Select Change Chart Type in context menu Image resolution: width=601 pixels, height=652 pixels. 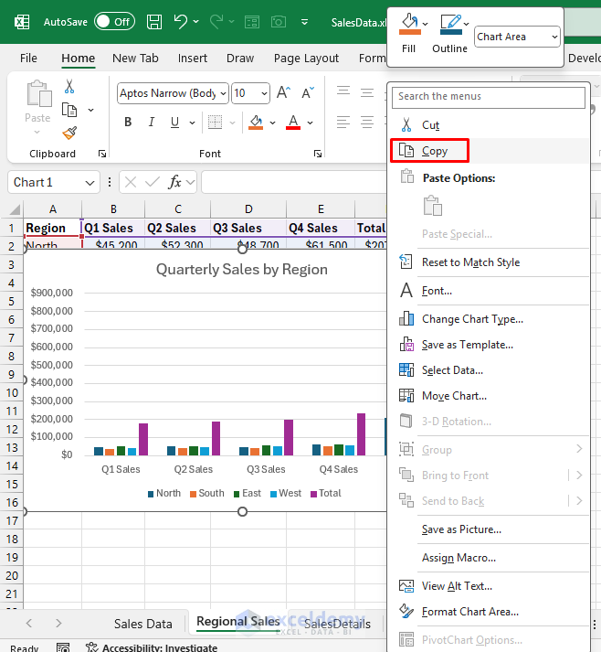coord(472,319)
